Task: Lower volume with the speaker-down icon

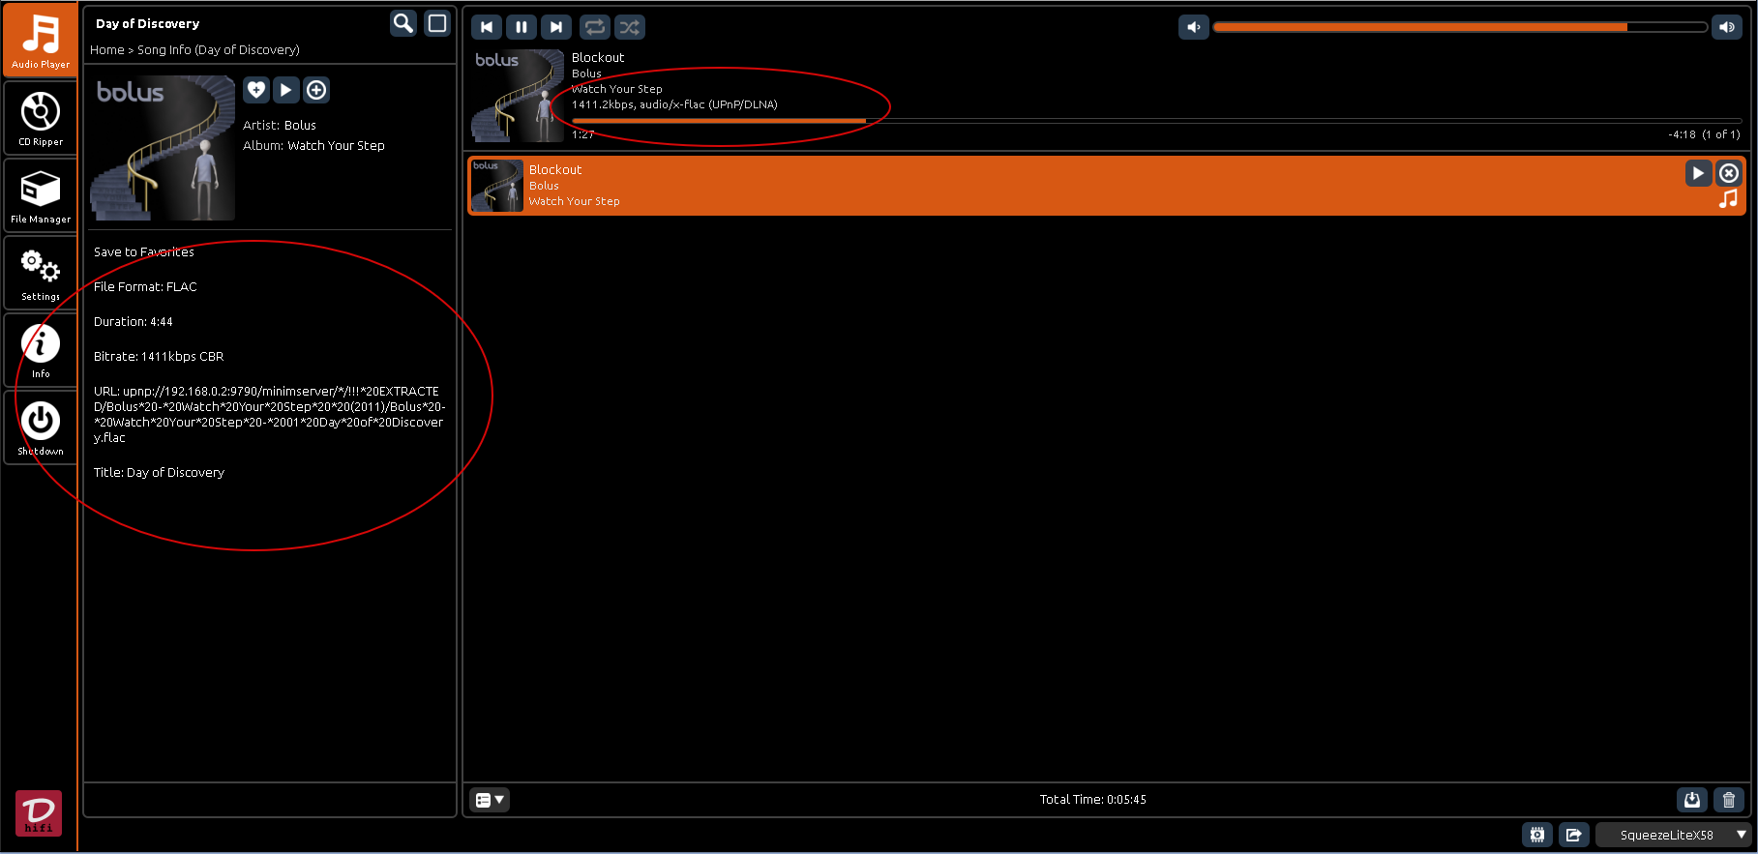Action: point(1194,27)
